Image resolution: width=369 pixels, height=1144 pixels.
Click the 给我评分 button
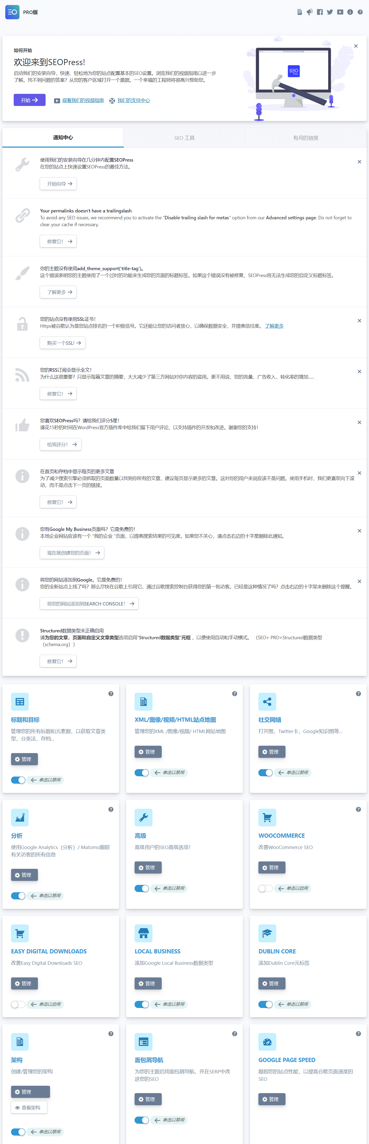60,444
